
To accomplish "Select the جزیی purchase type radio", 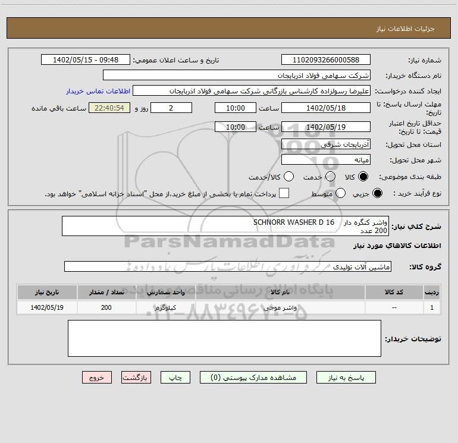I will (377, 193).
